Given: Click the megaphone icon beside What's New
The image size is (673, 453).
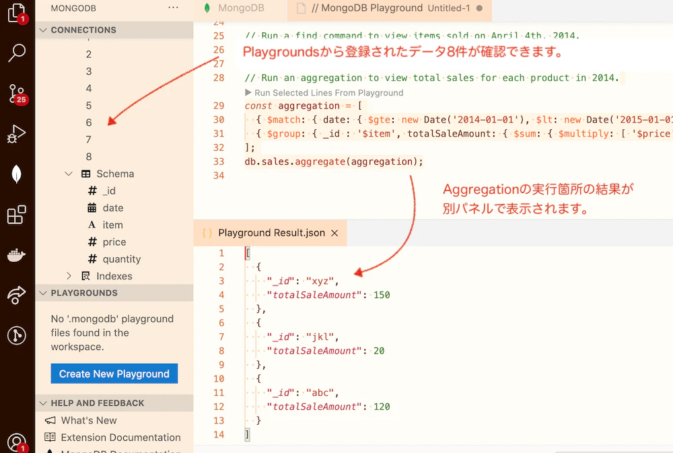Looking at the screenshot, I should (x=50, y=421).
